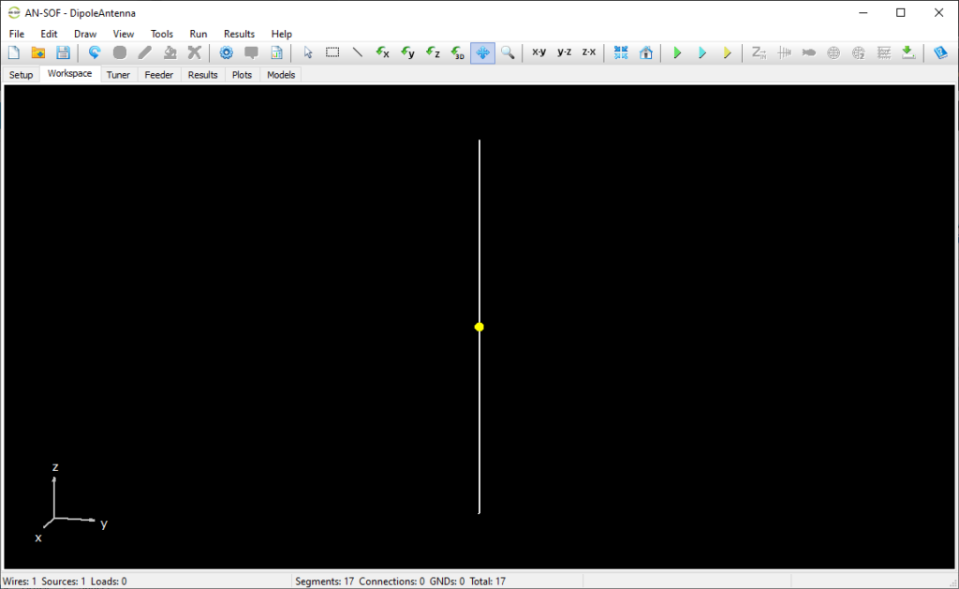Run the simulation with the green play icon
Image resolution: width=959 pixels, height=589 pixels.
677,52
